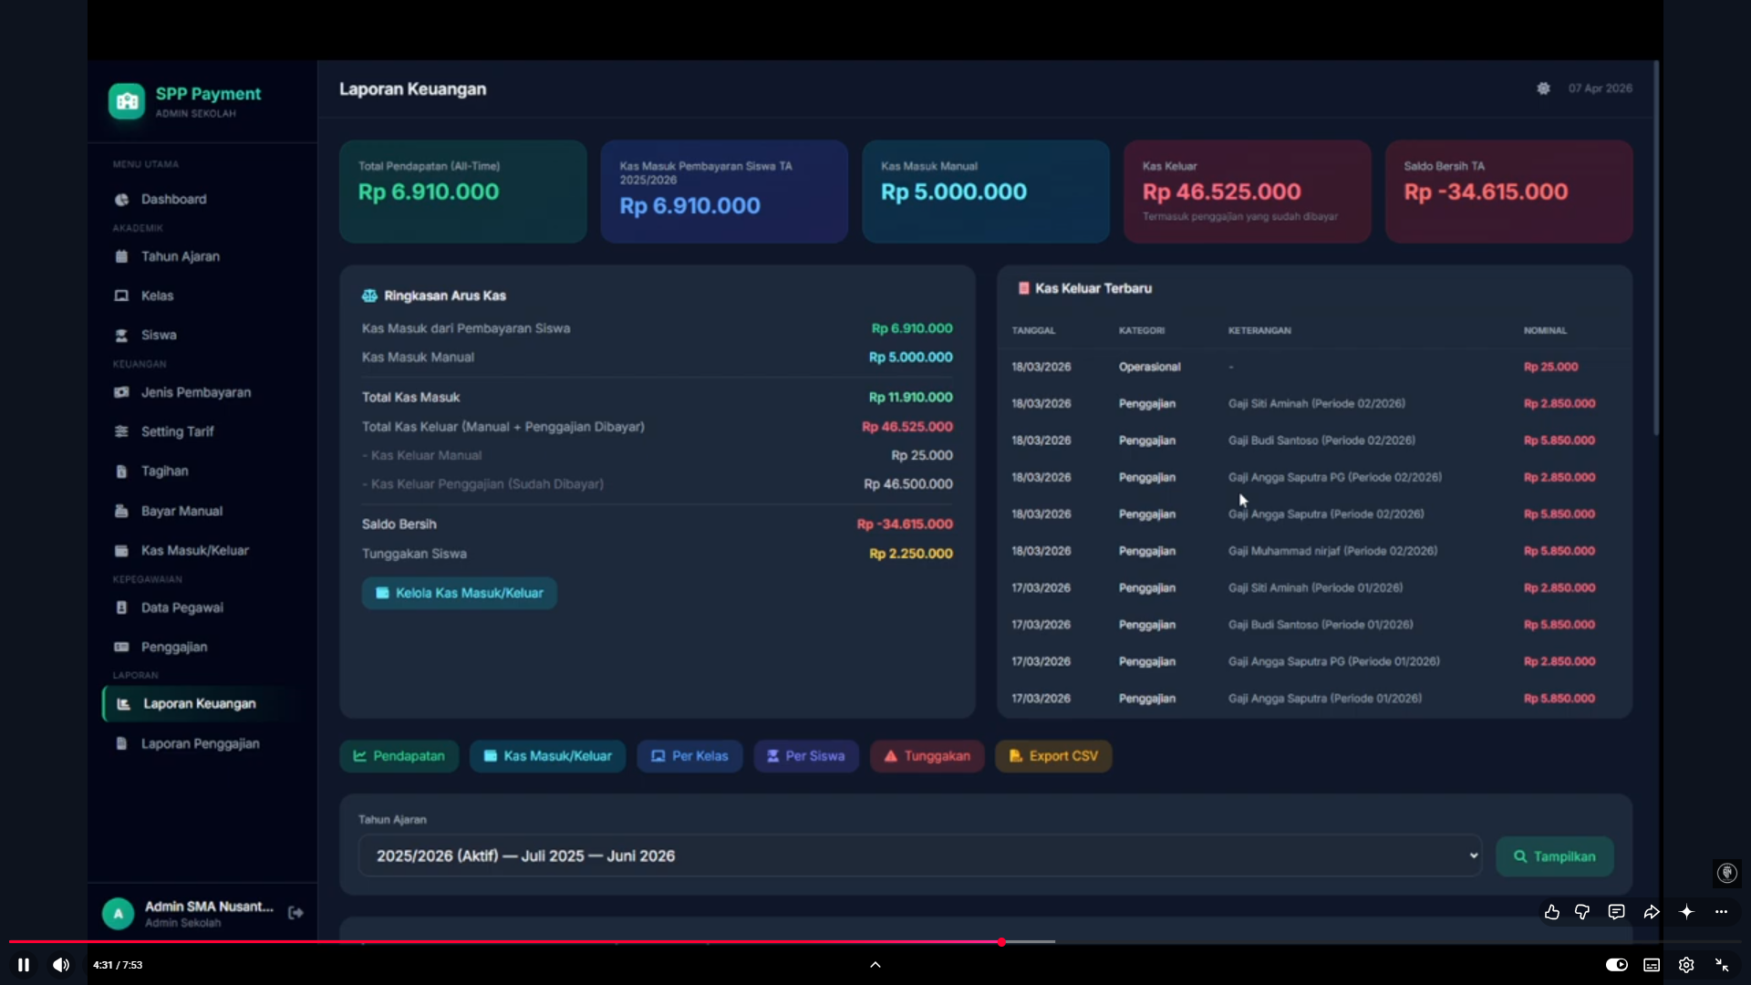Click the Penggajian sidebar icon
The width and height of the screenshot is (1751, 985).
click(121, 647)
